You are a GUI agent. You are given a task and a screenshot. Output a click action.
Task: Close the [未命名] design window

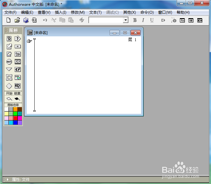point(135,33)
